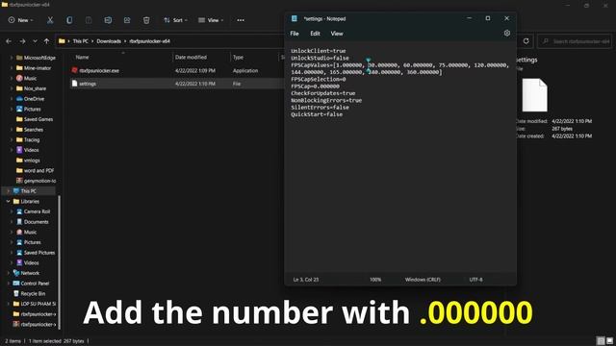Select Searches folder in sidebar
This screenshot has width=616, height=346.
coord(34,130)
